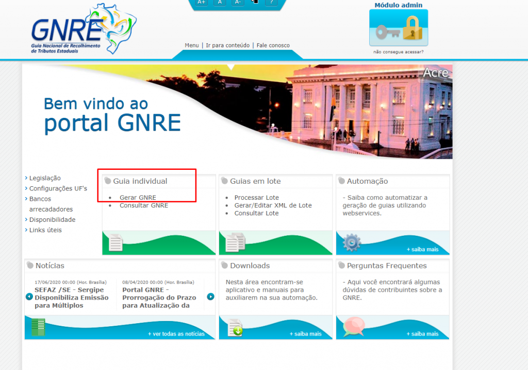
Task: Expand the Configurações UF's sidebar item
Action: pyautogui.click(x=59, y=188)
